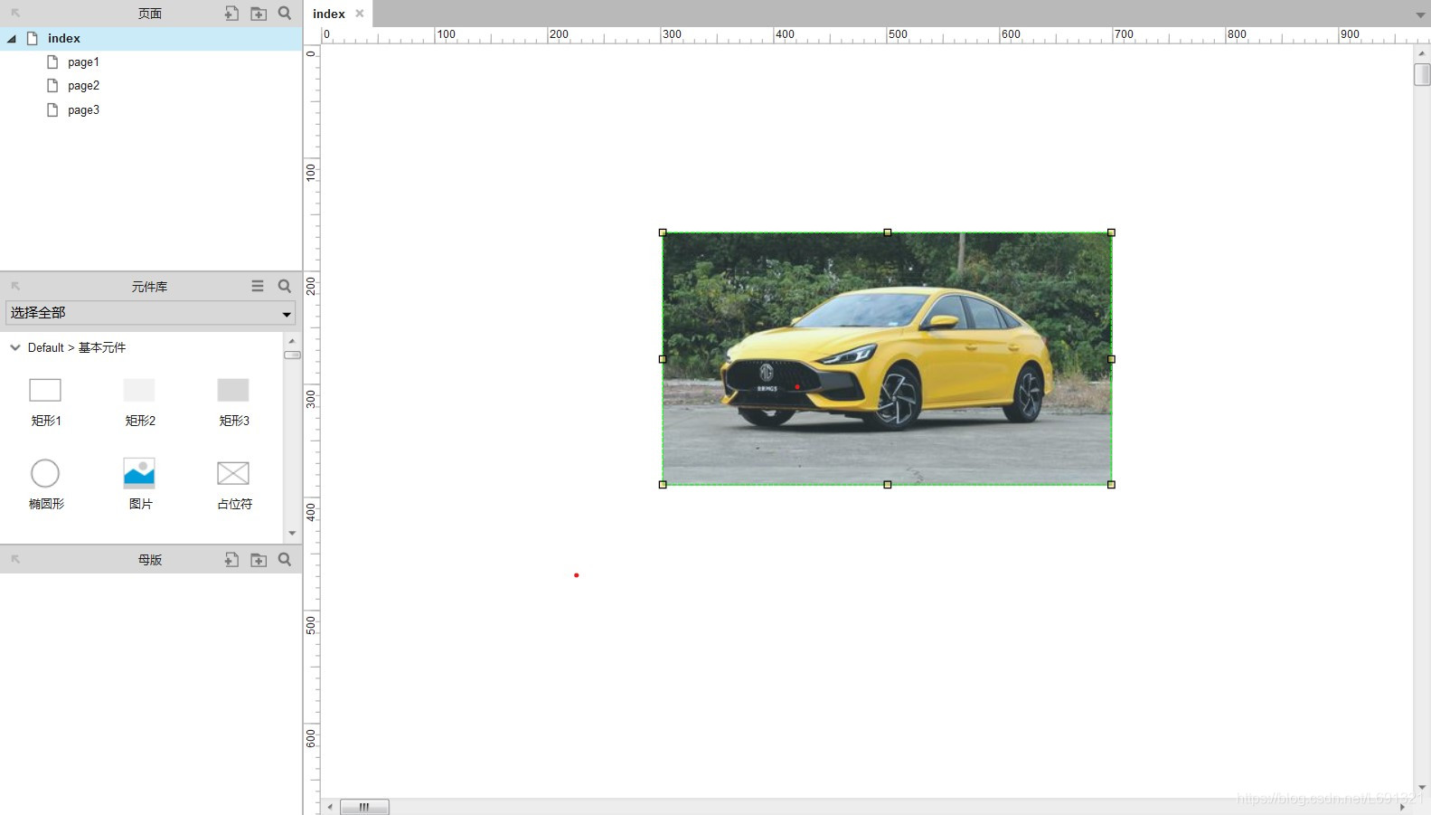Click the canvas scroll-down arrow

[x=1422, y=788]
